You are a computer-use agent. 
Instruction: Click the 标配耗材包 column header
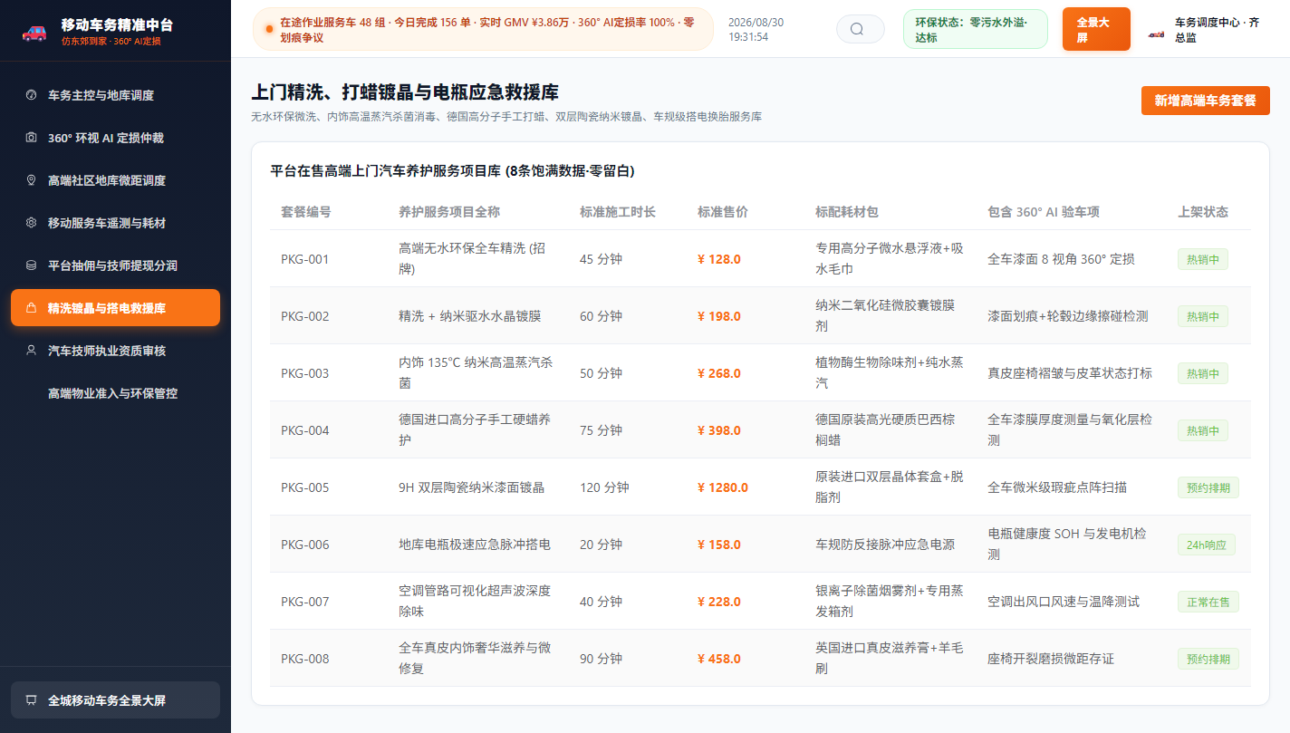[x=847, y=212]
